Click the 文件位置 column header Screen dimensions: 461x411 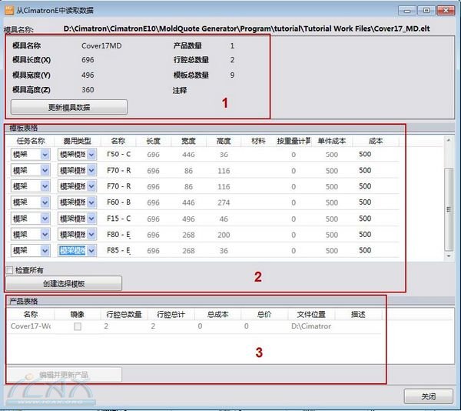(311, 315)
